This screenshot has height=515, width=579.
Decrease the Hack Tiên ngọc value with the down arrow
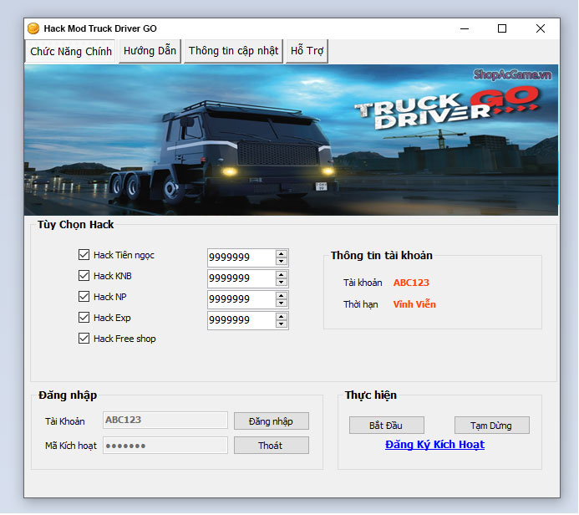tap(282, 261)
